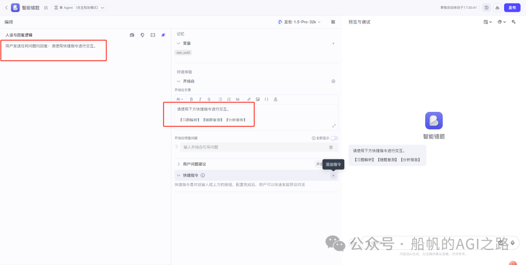Image resolution: width=526 pixels, height=265 pixels.
Task: Click the sparkle auto-optimize prompt icon
Action: tap(163, 35)
